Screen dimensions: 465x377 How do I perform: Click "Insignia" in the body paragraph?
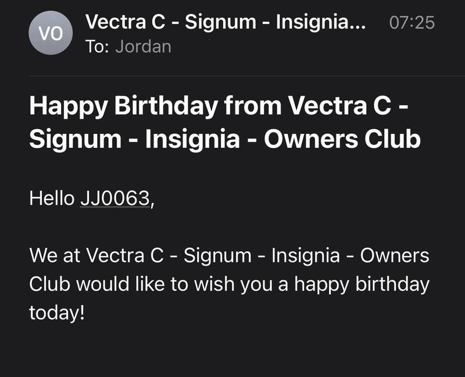point(306,257)
